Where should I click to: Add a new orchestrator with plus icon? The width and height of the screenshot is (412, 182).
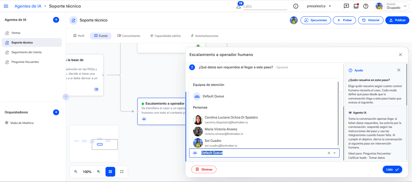56,112
